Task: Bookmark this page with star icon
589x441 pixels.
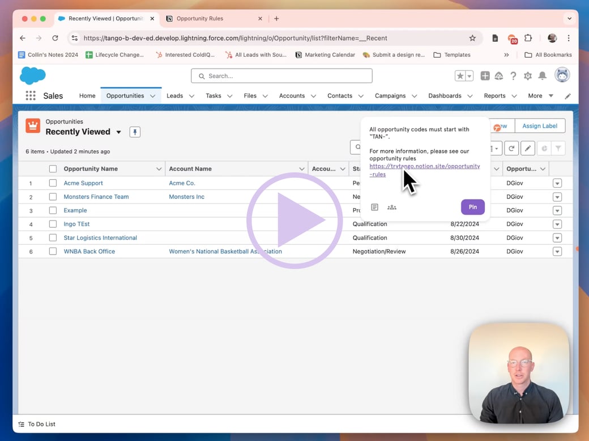Action: click(472, 38)
